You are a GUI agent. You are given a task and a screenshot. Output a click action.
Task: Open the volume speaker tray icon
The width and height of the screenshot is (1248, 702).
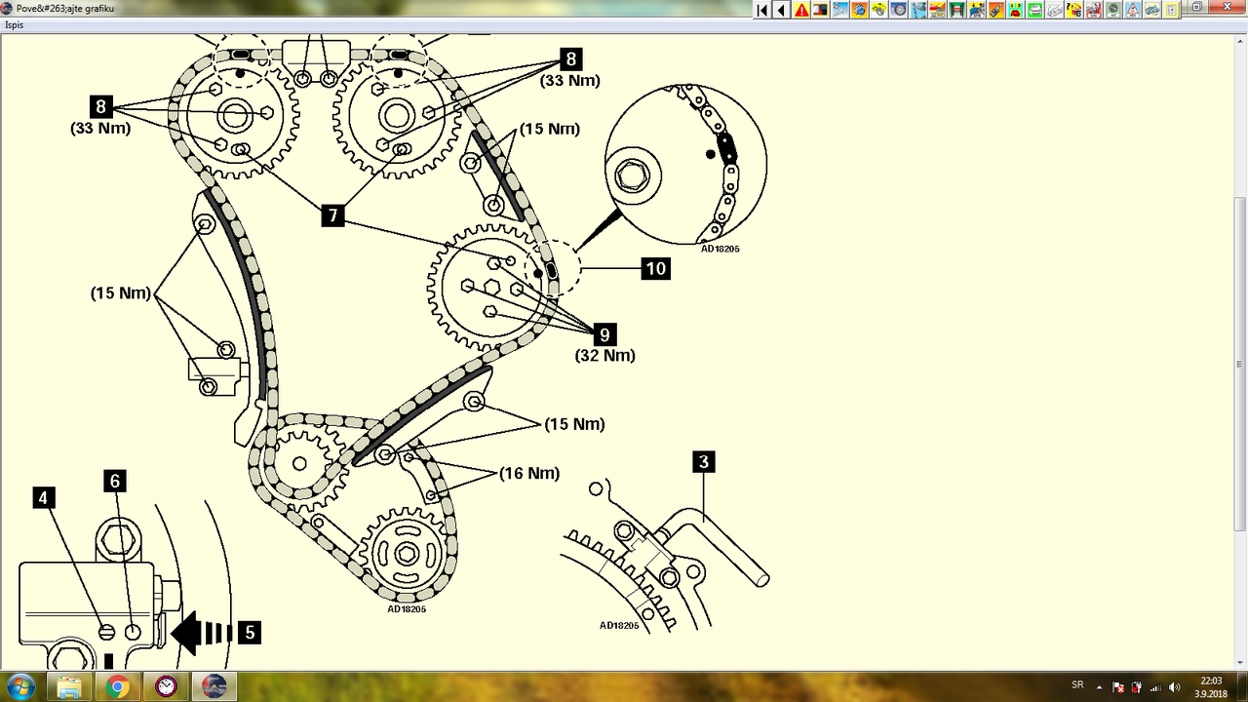pyautogui.click(x=1174, y=686)
